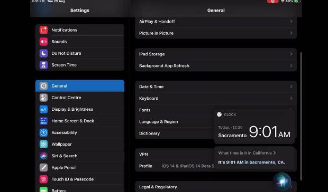Open Keyboard settings
The width and height of the screenshot is (328, 192).
[x=216, y=98]
